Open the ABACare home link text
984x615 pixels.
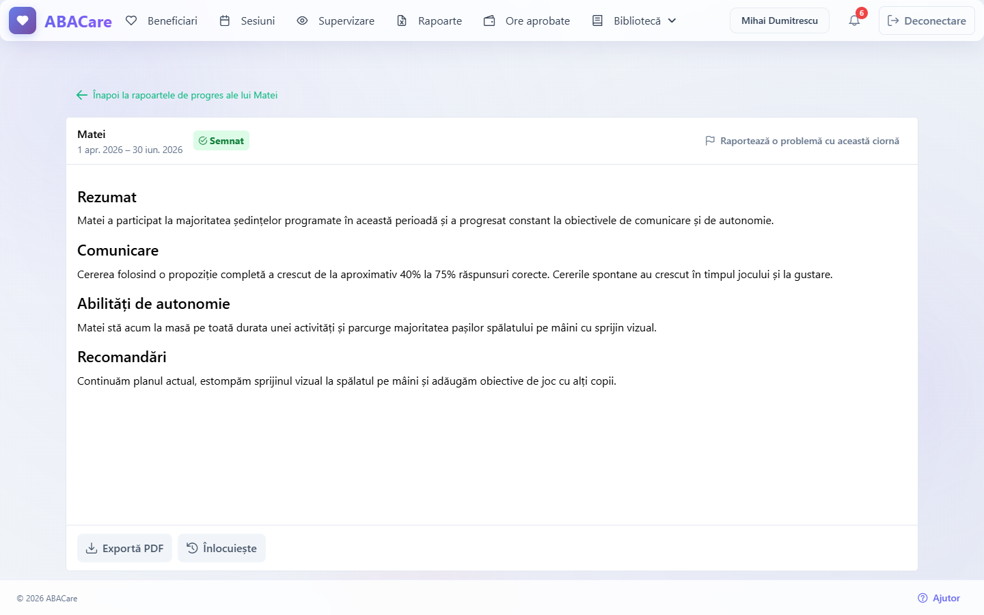coord(78,21)
